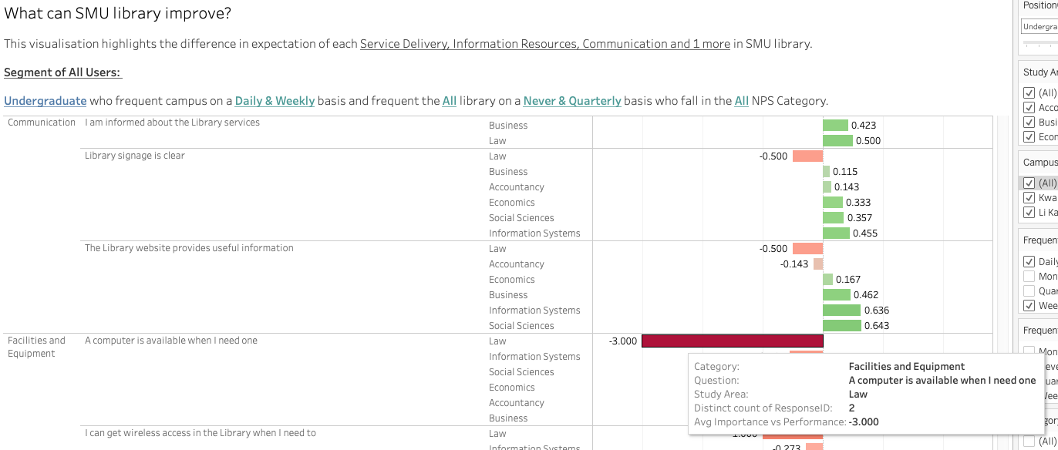Screen dimensions: 1058x450
Task: Select the -0.143 Accountancy bar
Action: [x=819, y=264]
